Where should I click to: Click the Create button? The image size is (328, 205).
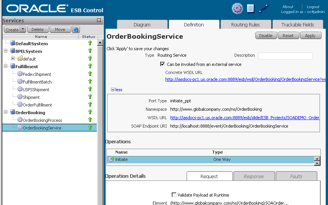[12, 30]
